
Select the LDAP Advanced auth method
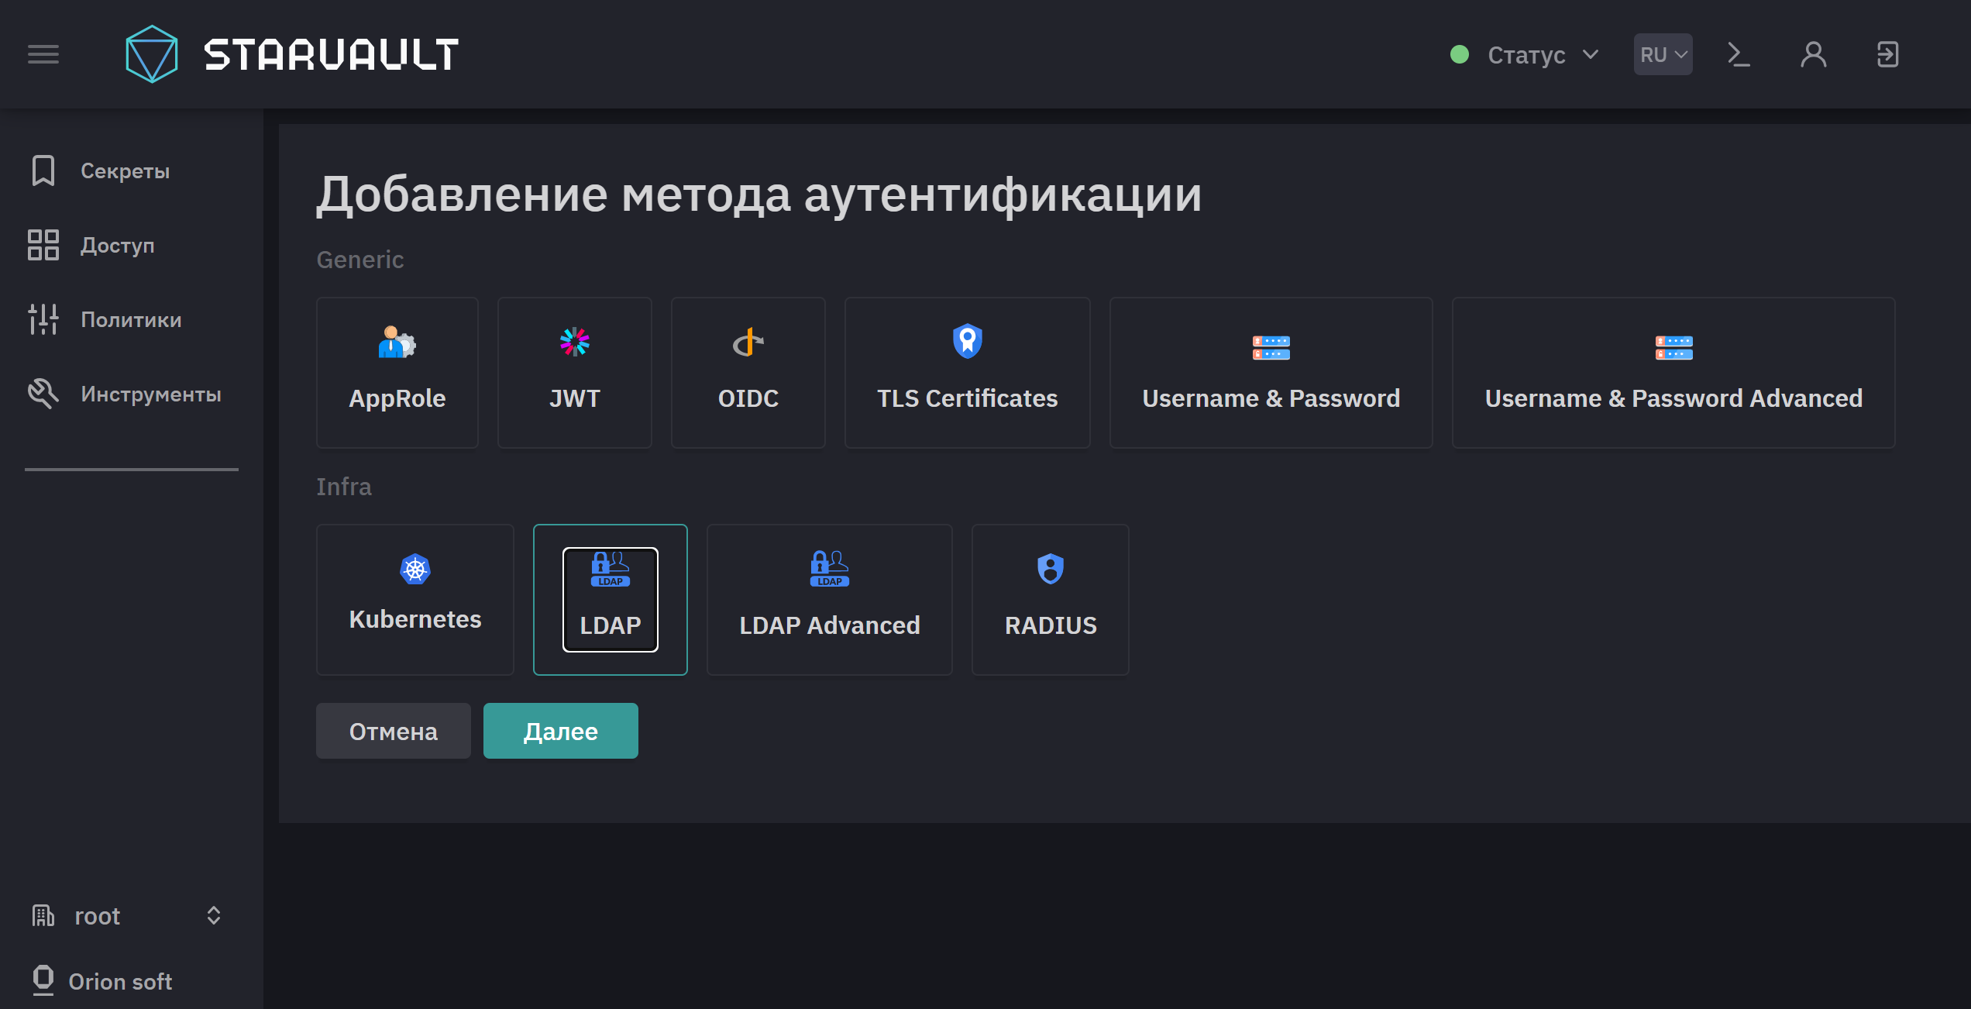click(x=830, y=600)
